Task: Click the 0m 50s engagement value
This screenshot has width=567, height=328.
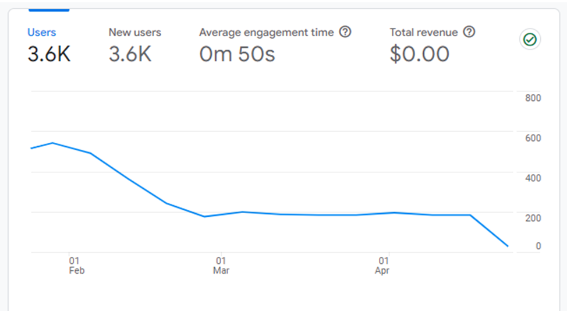Action: [237, 54]
